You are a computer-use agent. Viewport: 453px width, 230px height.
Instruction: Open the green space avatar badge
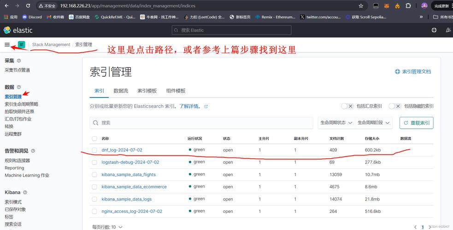pyautogui.click(x=21, y=44)
